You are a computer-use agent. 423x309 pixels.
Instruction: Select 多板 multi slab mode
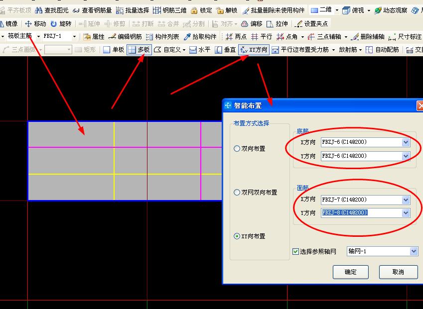coord(139,50)
